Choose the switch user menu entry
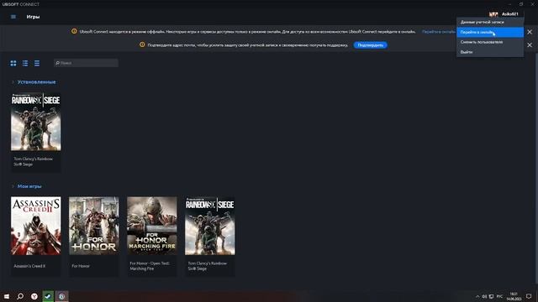This screenshot has height=302, width=538. [490, 42]
